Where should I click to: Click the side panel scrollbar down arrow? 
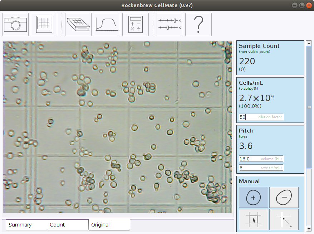(308, 229)
